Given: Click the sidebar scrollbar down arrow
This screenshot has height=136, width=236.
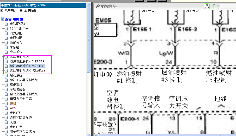Looking at the screenshot, I should (88, 135).
